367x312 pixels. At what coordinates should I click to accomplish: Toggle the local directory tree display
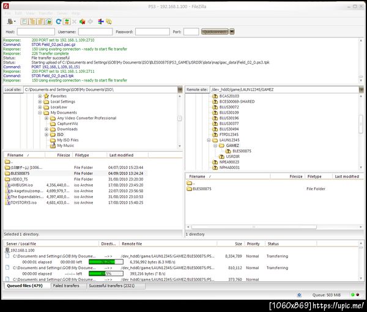(x=32, y=21)
